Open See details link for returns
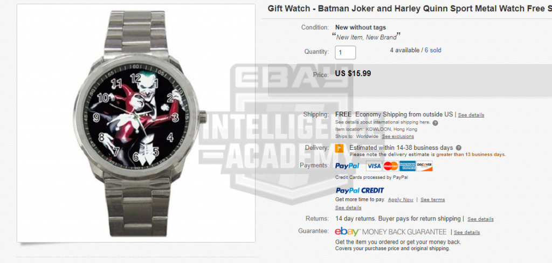 coord(480,219)
